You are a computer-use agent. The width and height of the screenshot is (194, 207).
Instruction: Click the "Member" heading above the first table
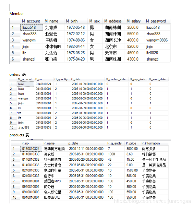[x=17, y=14]
